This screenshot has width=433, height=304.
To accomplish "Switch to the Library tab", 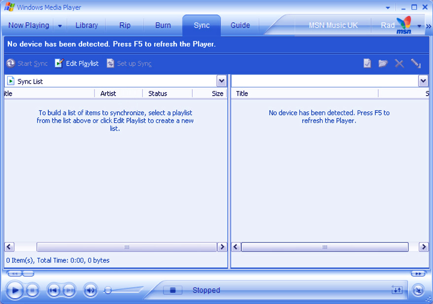I will [87, 26].
